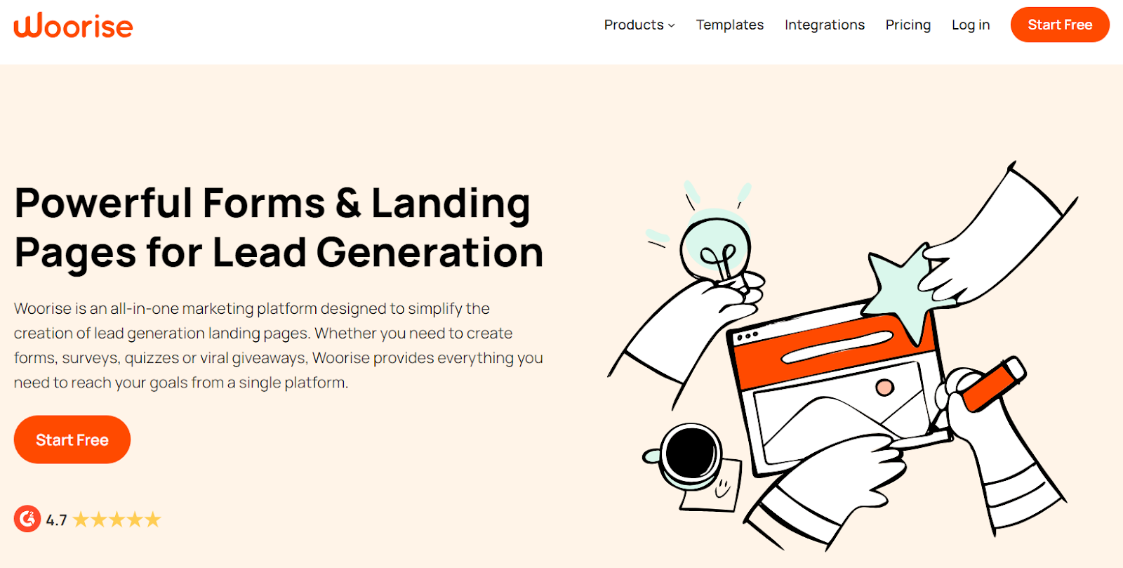This screenshot has height=568, width=1123.
Task: Click the G2 review badge icon
Action: 27,519
